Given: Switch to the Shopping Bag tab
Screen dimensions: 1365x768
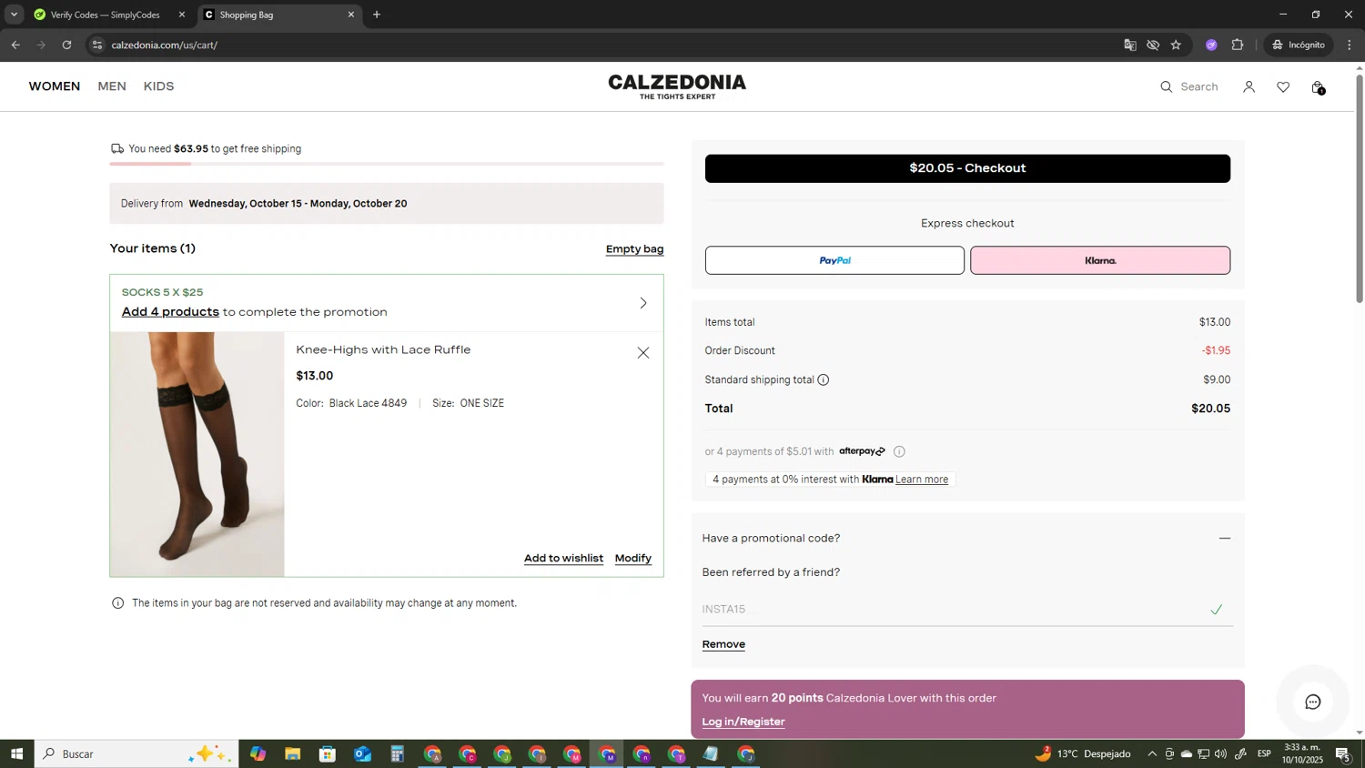Looking at the screenshot, I should point(278,15).
